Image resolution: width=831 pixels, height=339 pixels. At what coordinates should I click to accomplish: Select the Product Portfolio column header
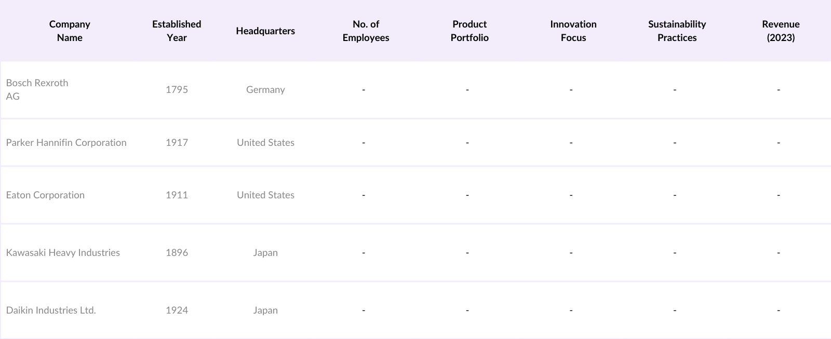[x=470, y=31]
